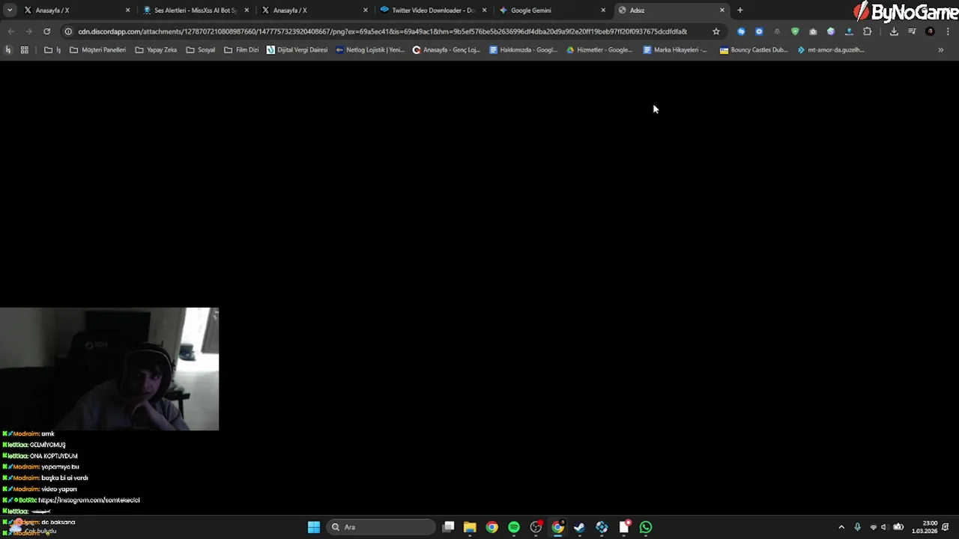The image size is (959, 539).
Task: Open the Chrome profile avatar
Action: pyautogui.click(x=930, y=31)
